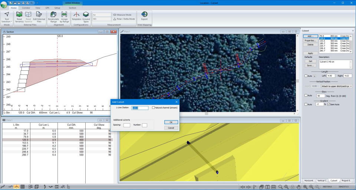Enable Auto checkbox under Skew
This screenshot has height=190, width=356.
pyautogui.click(x=306, y=96)
